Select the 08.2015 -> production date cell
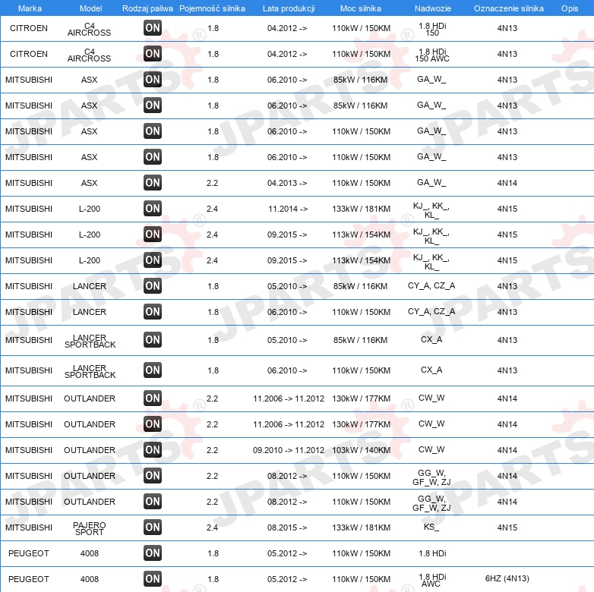 pos(287,527)
